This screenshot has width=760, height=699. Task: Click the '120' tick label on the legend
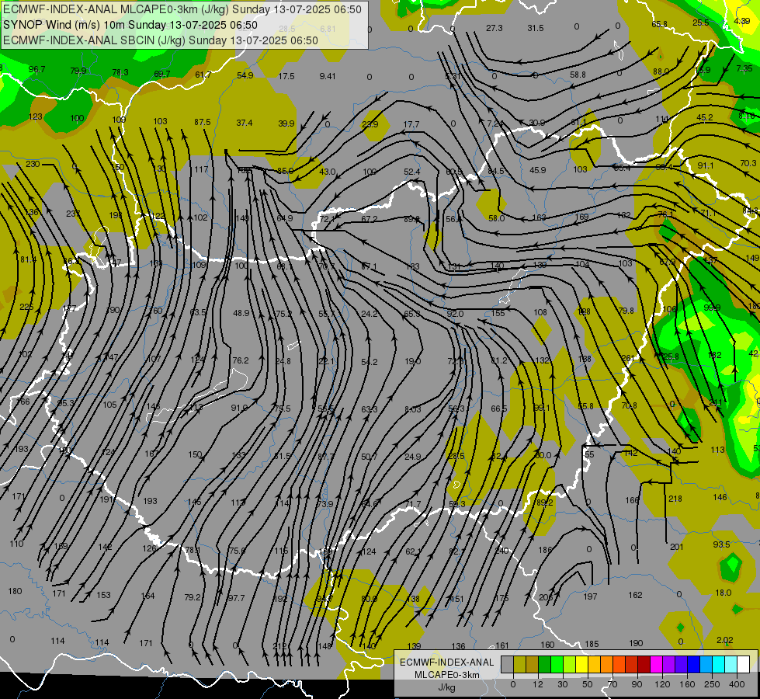click(x=662, y=684)
